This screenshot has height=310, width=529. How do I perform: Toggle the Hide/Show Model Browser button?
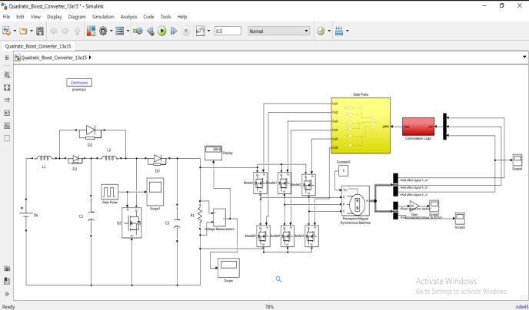tap(7, 58)
